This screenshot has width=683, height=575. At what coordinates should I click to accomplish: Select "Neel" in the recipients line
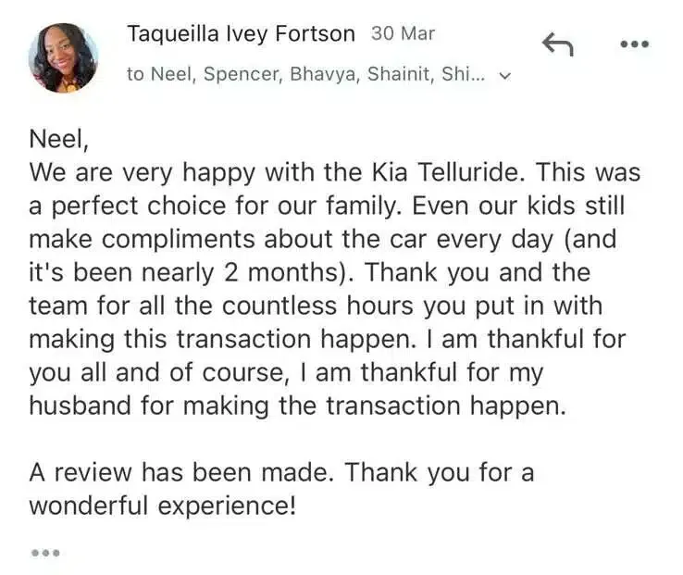(x=168, y=75)
